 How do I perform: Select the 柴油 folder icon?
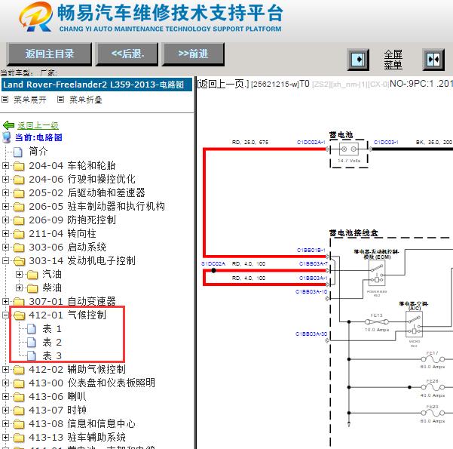[x=32, y=288]
